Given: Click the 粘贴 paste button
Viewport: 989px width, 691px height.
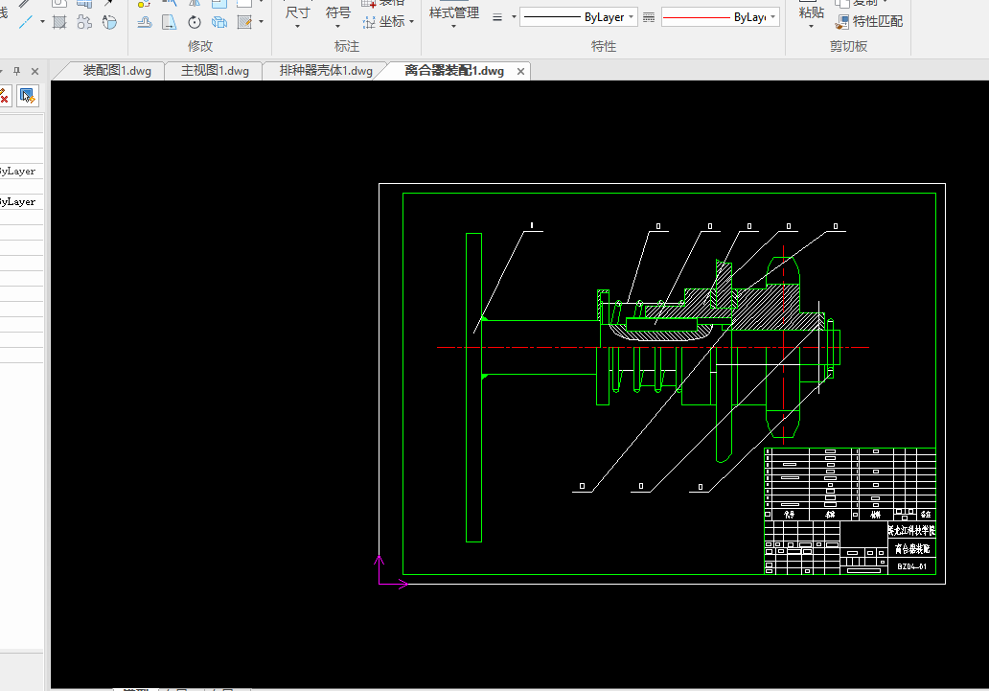Looking at the screenshot, I should click(811, 12).
